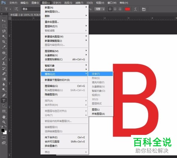Choose 所有图层(A) in rasterize submenu
The height and width of the screenshot is (158, 177).
coord(101,114)
